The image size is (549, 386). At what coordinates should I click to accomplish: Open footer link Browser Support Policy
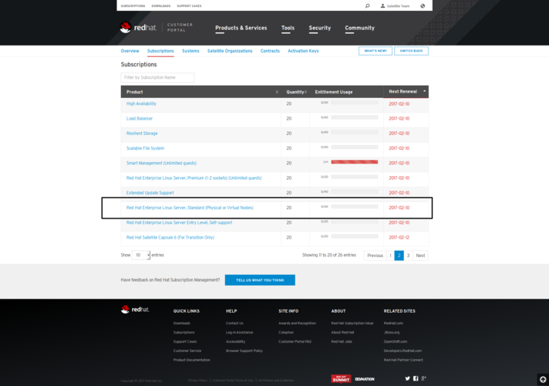point(244,351)
